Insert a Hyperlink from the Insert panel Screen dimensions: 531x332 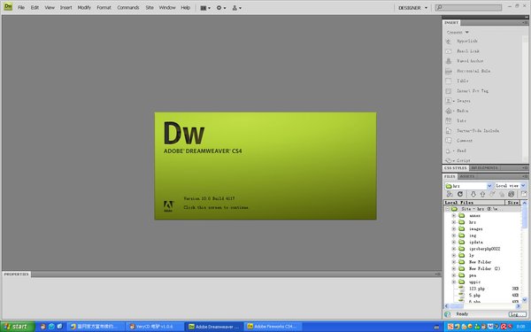[462, 41]
